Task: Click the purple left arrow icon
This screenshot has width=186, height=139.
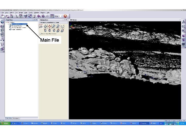Action: click(x=39, y=16)
